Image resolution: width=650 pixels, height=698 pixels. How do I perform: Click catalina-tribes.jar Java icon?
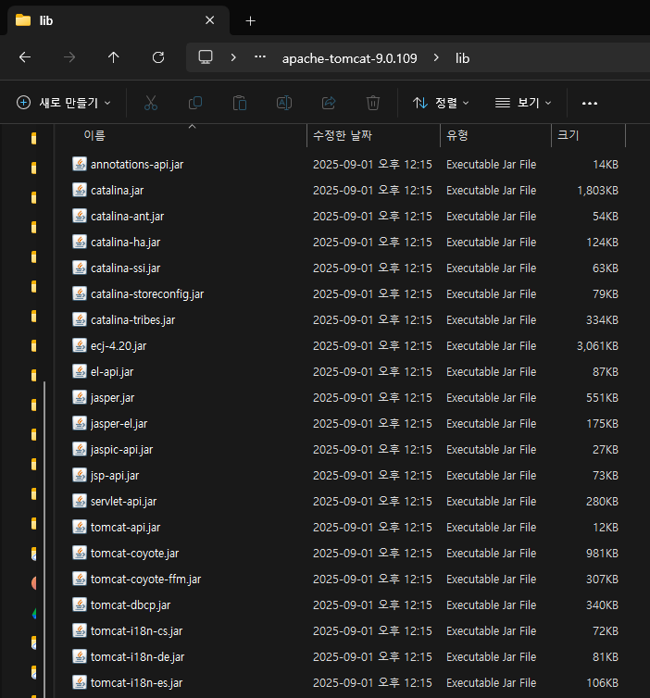(x=80, y=319)
